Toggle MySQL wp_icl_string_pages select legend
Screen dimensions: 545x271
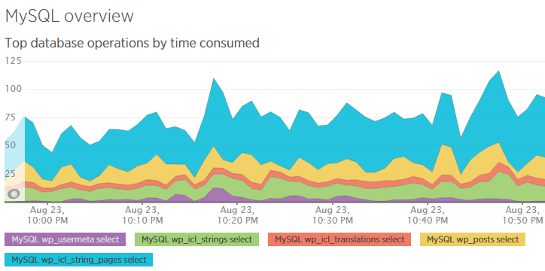(x=78, y=260)
